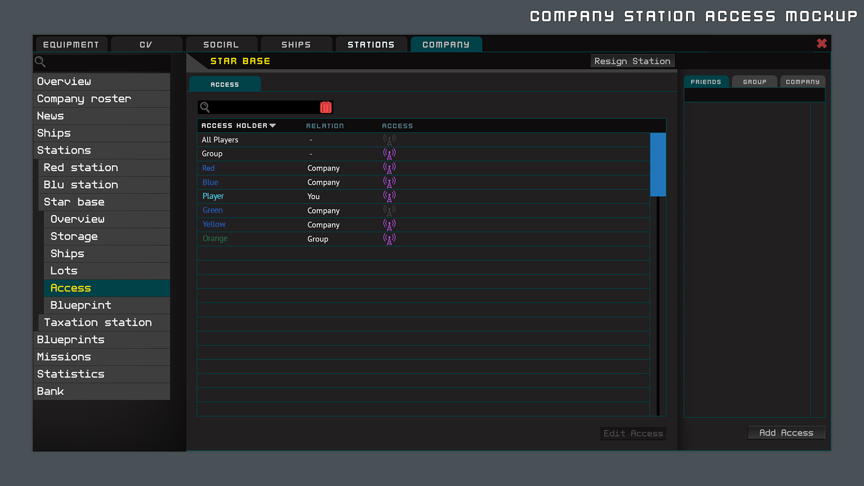Toggle access antenna for Green company
The height and width of the screenshot is (486, 864).
[x=389, y=210]
